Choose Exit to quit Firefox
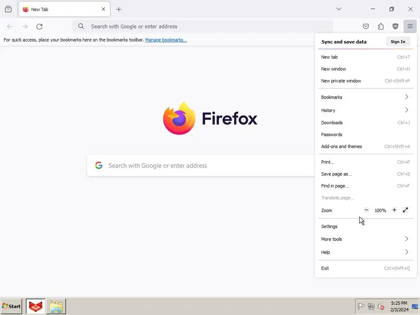This screenshot has height=315, width=420. (365, 268)
